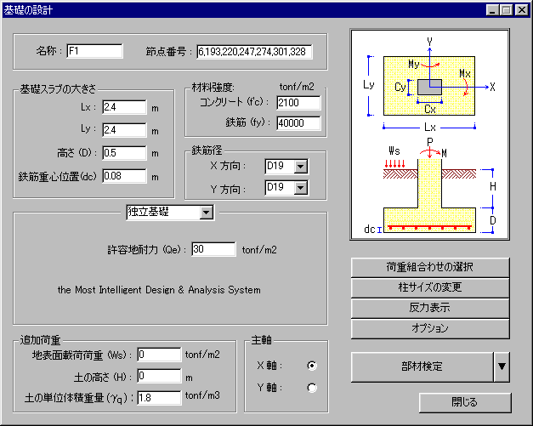The width and height of the screenshot is (533, 426).
Task: Click the 追加荷重 group label
Action: tap(40, 340)
